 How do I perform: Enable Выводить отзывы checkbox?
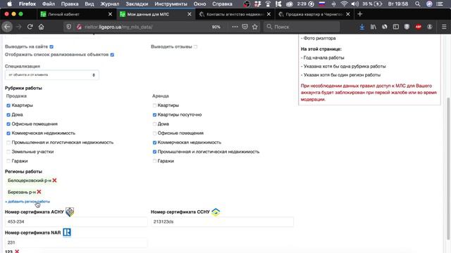point(196,46)
